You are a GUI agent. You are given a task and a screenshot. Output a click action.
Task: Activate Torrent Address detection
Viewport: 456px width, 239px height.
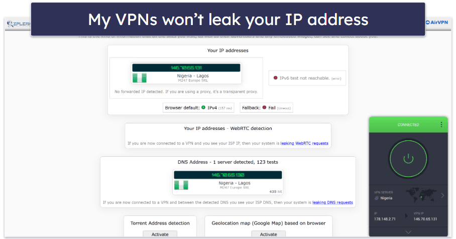pyautogui.click(x=160, y=234)
